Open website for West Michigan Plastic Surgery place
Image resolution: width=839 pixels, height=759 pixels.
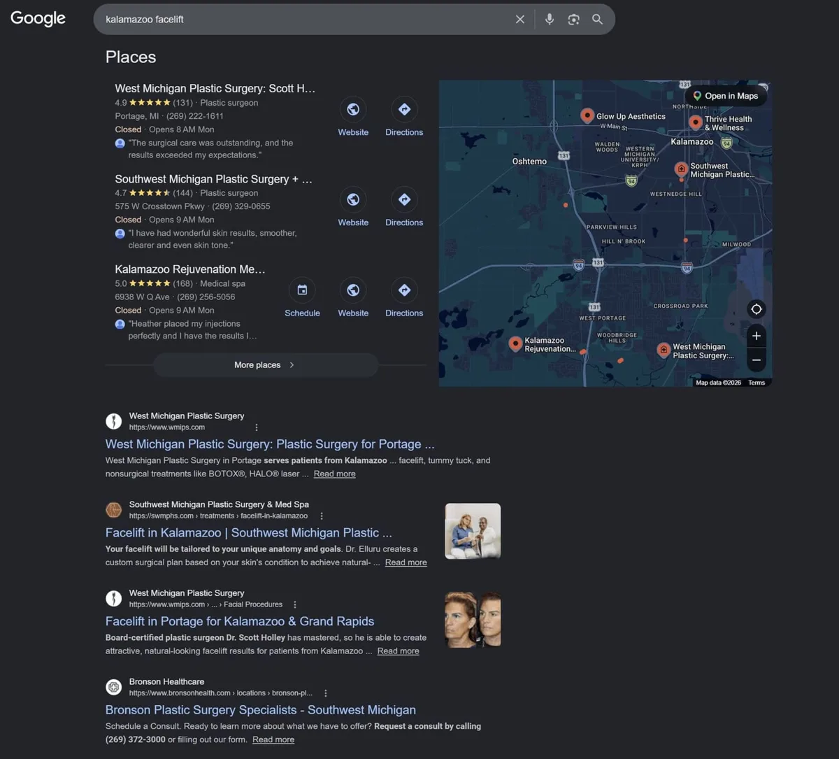point(353,117)
